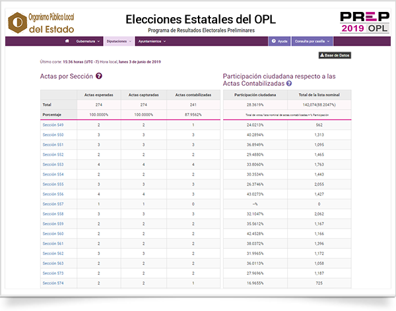Open Sección 557 link

53,204
